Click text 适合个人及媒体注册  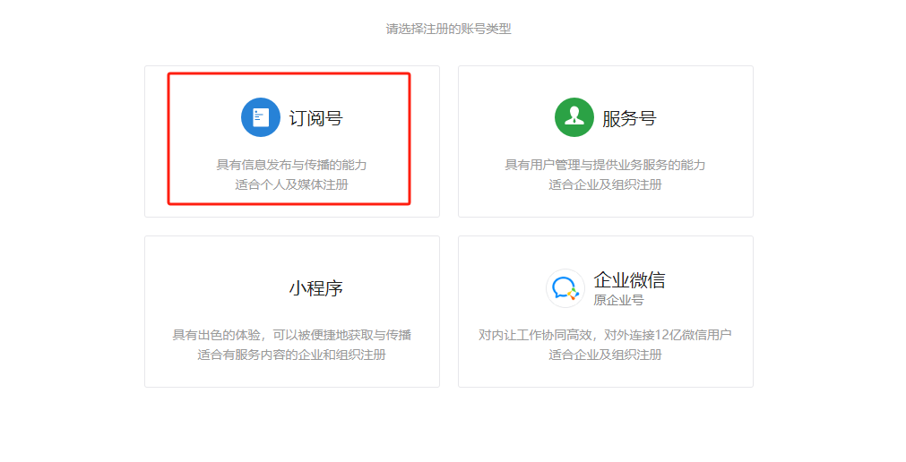pyautogui.click(x=292, y=184)
